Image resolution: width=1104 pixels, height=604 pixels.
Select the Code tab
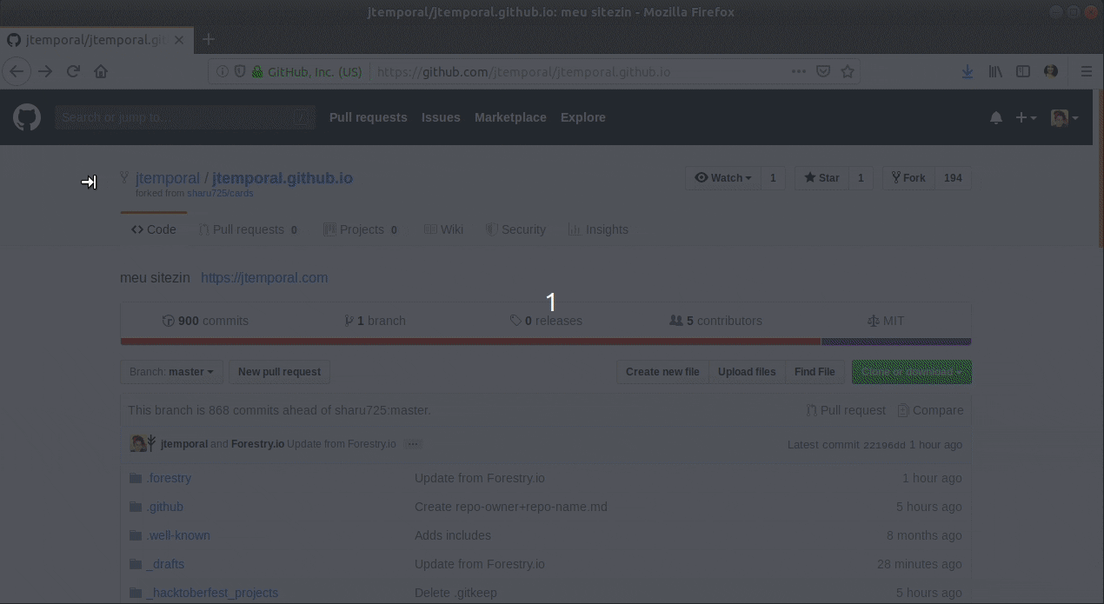pyautogui.click(x=154, y=229)
